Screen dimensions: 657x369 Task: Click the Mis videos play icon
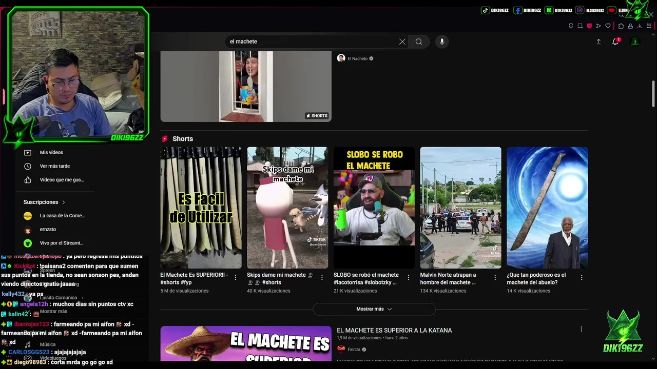click(28, 152)
